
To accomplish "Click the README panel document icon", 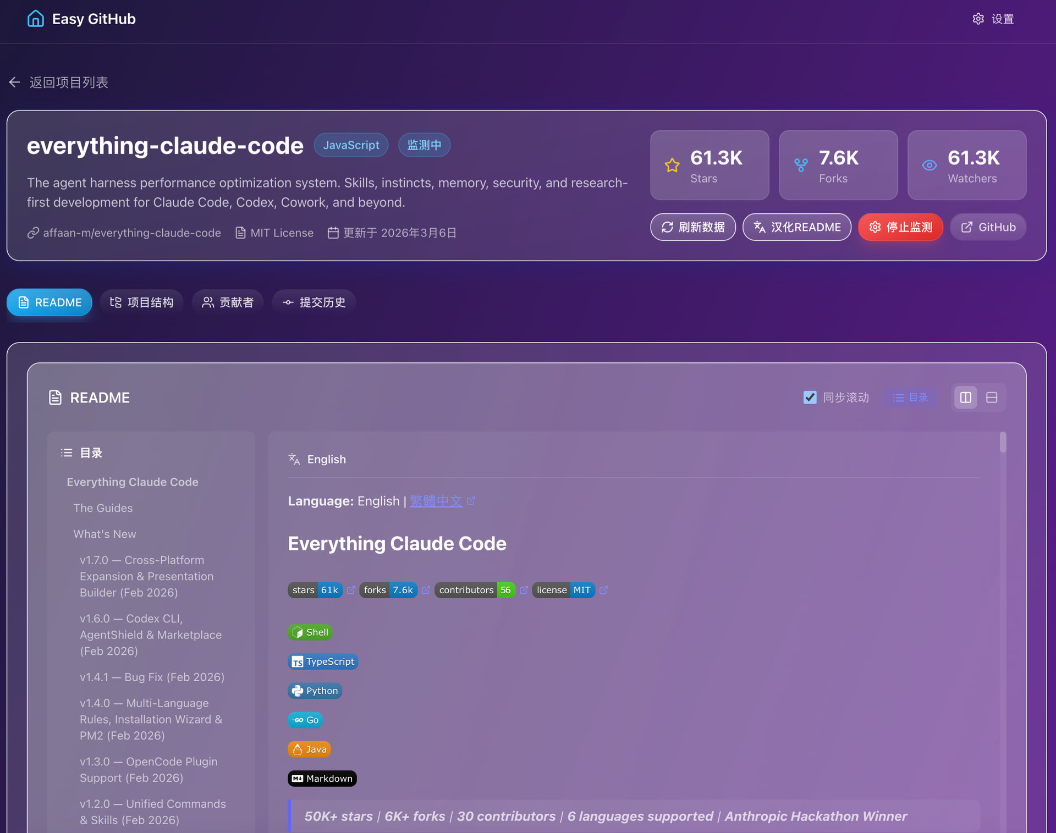I will (x=55, y=398).
